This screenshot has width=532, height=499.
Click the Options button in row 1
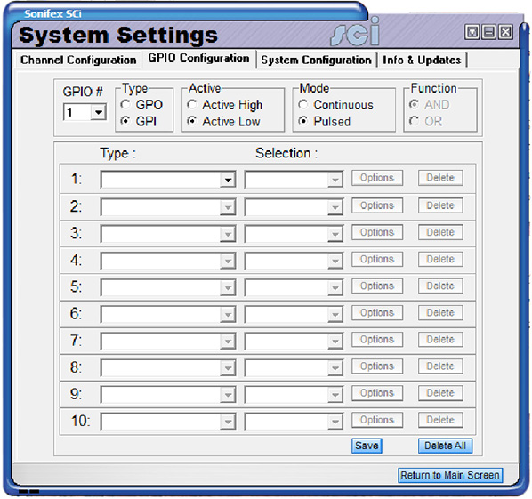pos(377,178)
